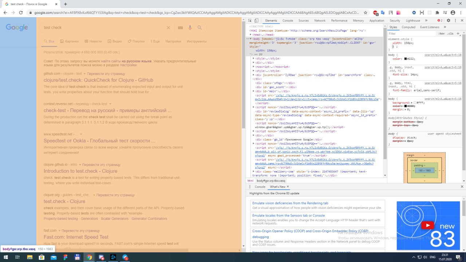
Task: Open 'Emulate vision deficiencies from the Rendering tab'
Action: click(x=290, y=203)
